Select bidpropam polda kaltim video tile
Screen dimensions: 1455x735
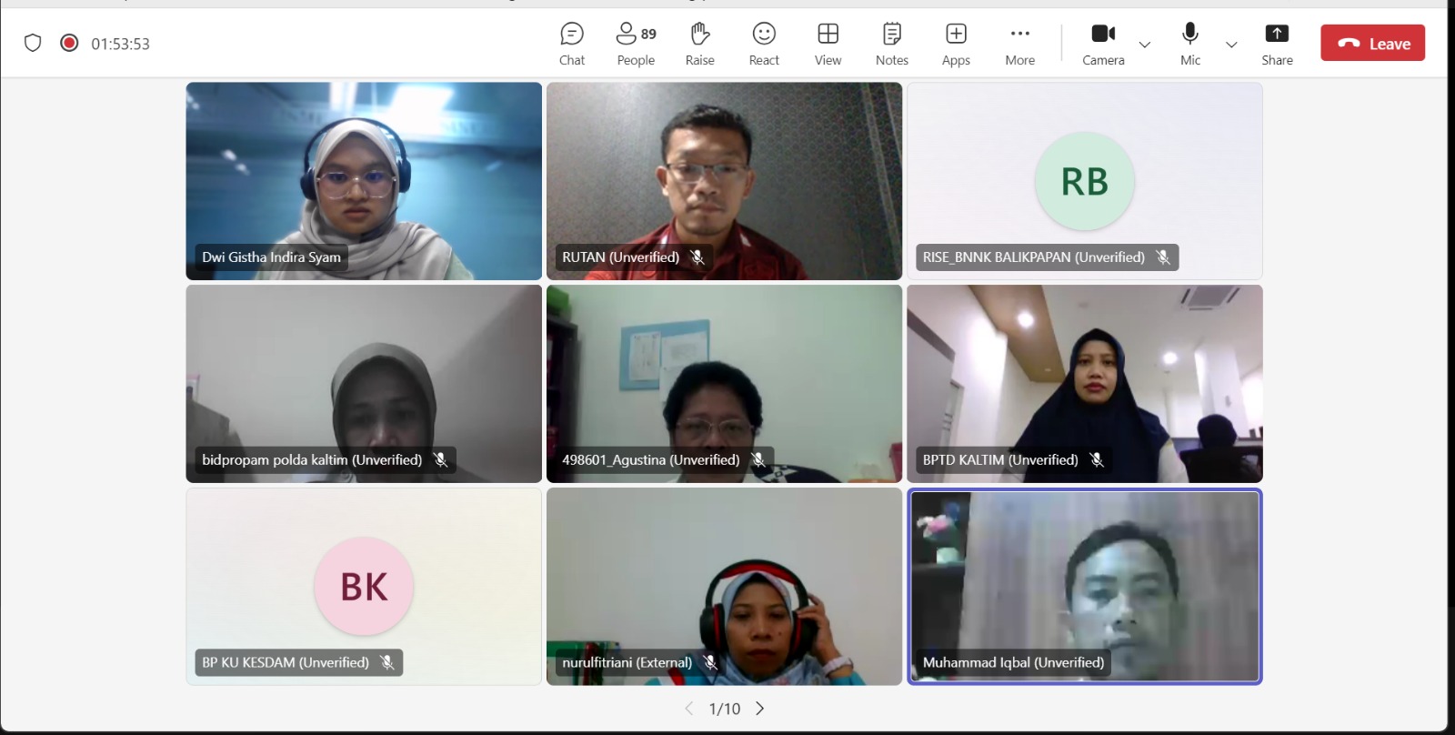coord(364,383)
